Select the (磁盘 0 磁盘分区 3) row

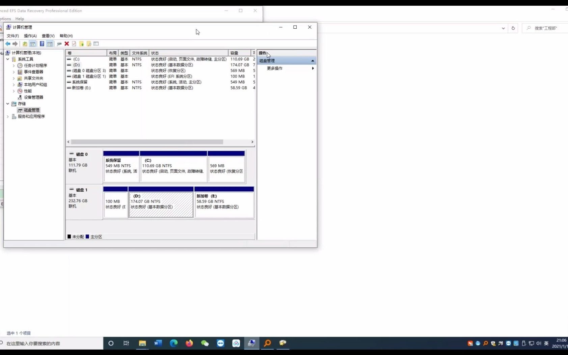click(161, 71)
